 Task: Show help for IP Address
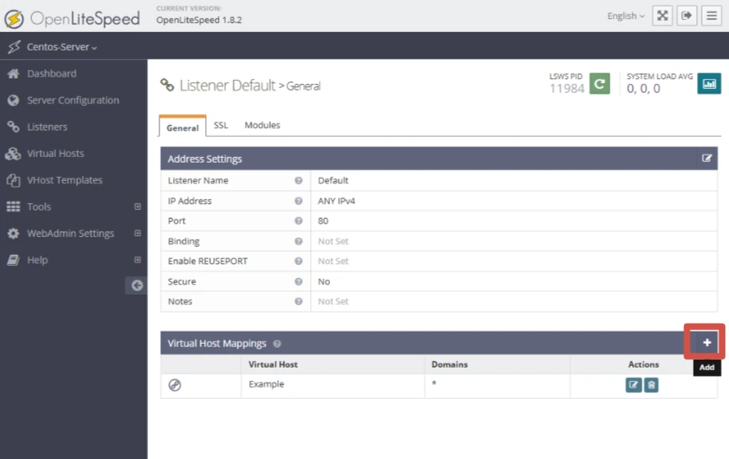point(299,201)
